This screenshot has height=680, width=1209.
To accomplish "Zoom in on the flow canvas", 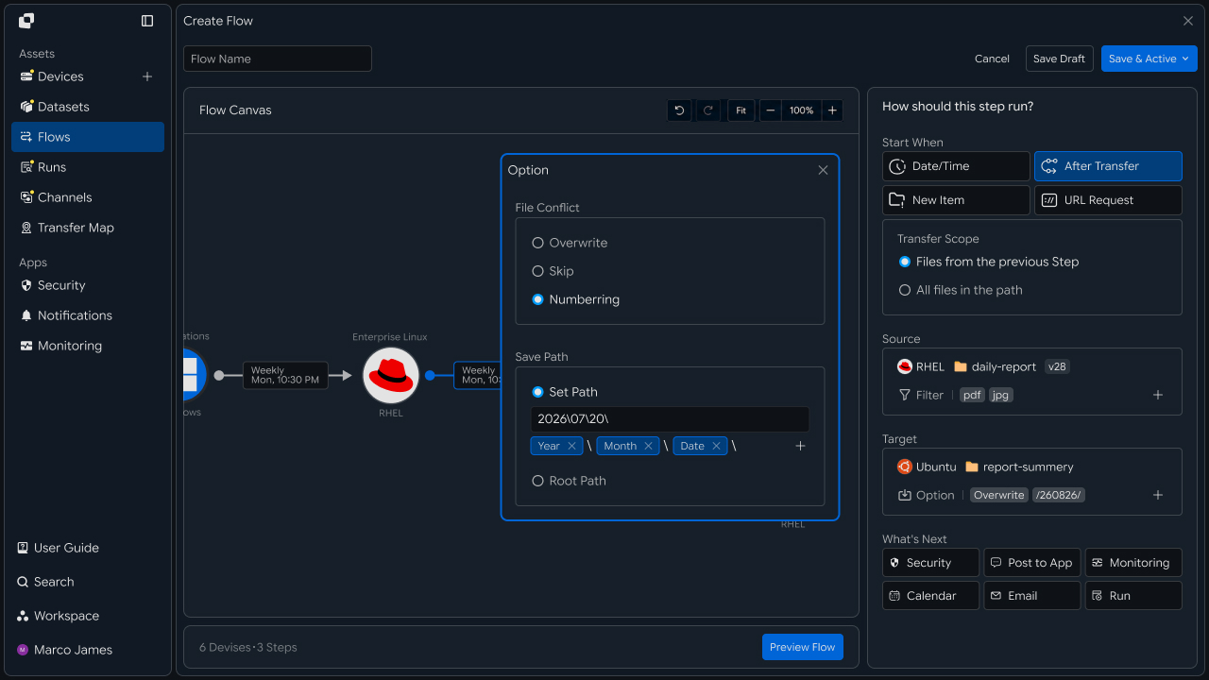I will point(832,110).
